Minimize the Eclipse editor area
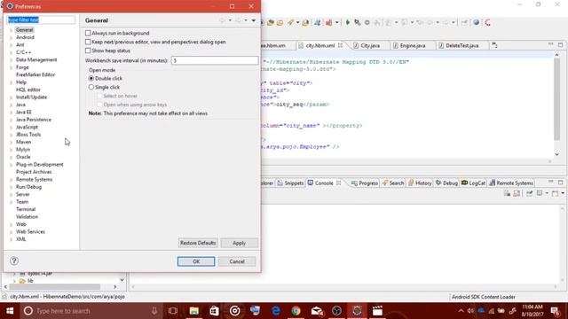This screenshot has width=568, height=319. (550, 44)
